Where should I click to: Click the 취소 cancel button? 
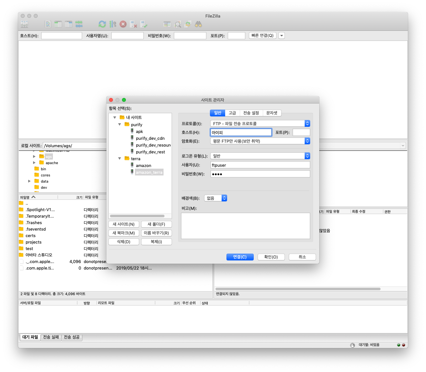point(302,257)
